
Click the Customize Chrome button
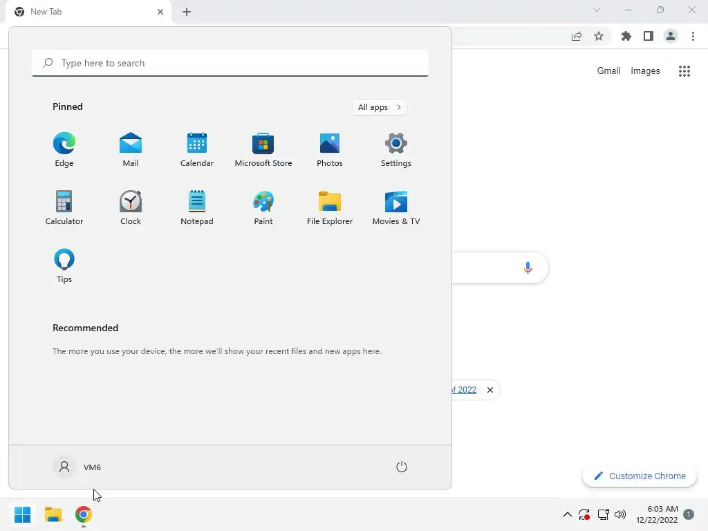640,476
